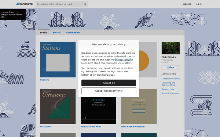Open the Stations album cover
Screen dimensions: 220x137
point(58,60)
